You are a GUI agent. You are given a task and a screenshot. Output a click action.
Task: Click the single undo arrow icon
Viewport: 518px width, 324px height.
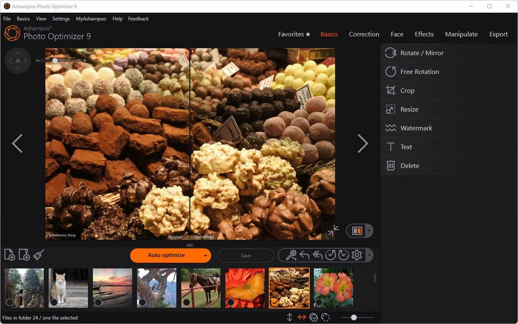(304, 255)
